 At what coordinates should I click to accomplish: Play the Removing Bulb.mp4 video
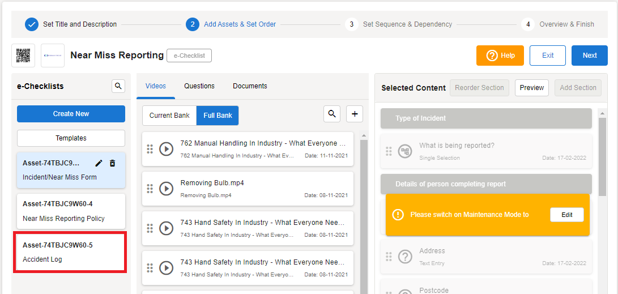pos(166,189)
